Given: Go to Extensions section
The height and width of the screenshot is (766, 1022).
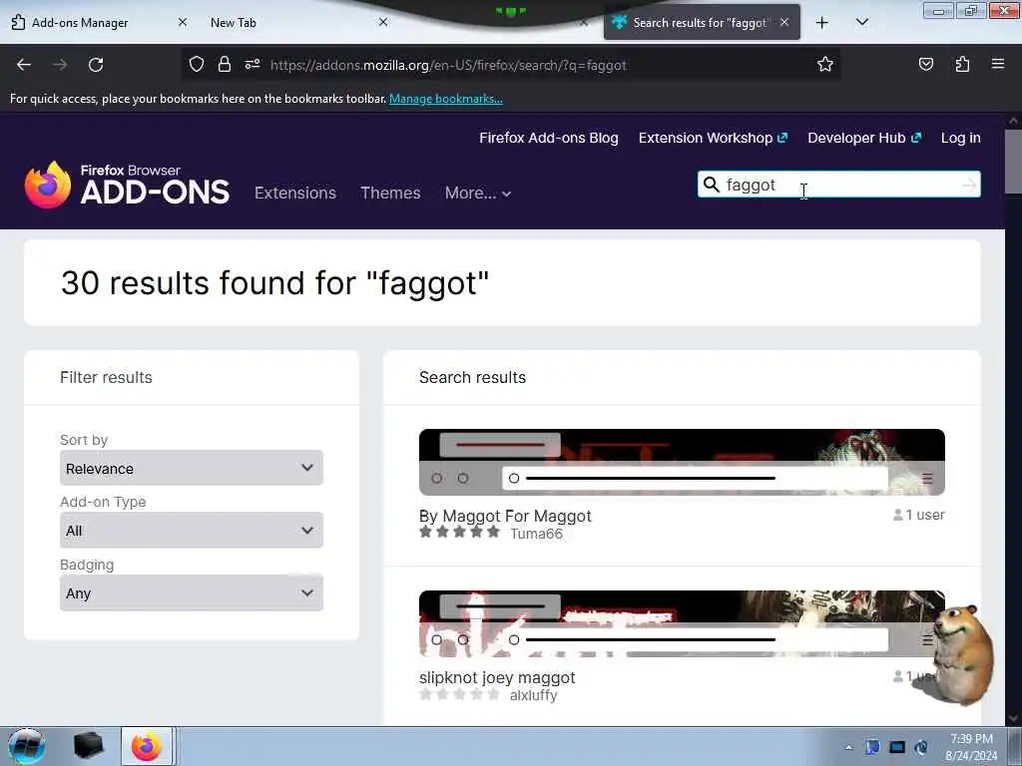Looking at the screenshot, I should (x=295, y=192).
